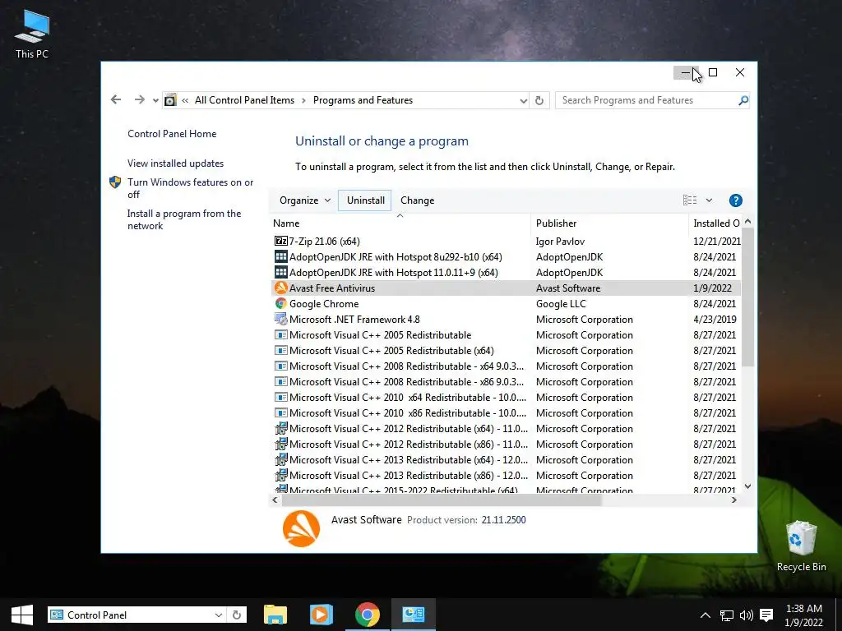Click the Control Panel icon in address bar

point(171,99)
